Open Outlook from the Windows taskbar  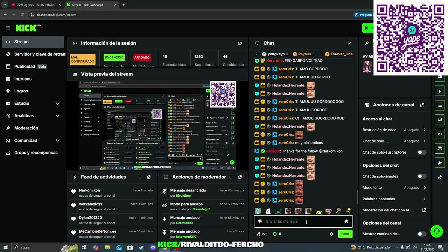[119, 247]
